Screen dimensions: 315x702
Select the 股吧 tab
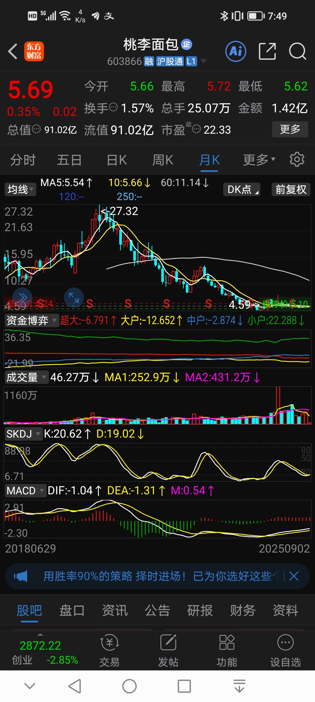(x=29, y=611)
